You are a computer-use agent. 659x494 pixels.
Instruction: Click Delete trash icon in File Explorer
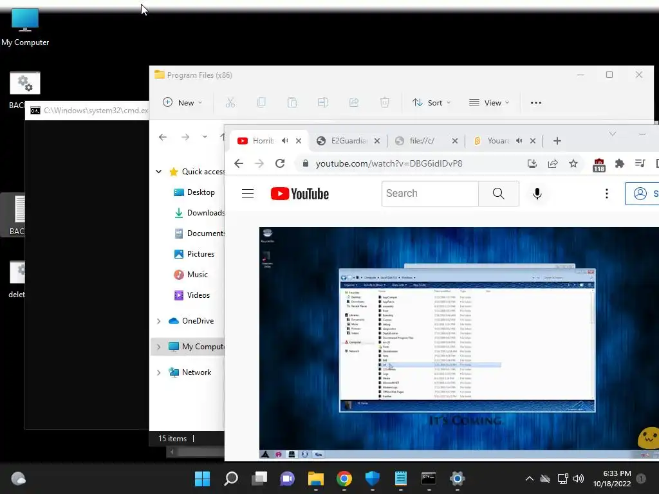pyautogui.click(x=385, y=102)
